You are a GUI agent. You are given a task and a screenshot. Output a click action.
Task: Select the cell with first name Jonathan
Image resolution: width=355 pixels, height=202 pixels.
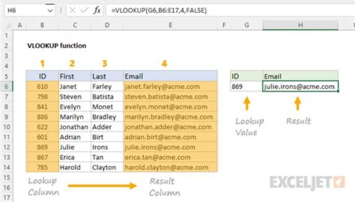click(75, 127)
